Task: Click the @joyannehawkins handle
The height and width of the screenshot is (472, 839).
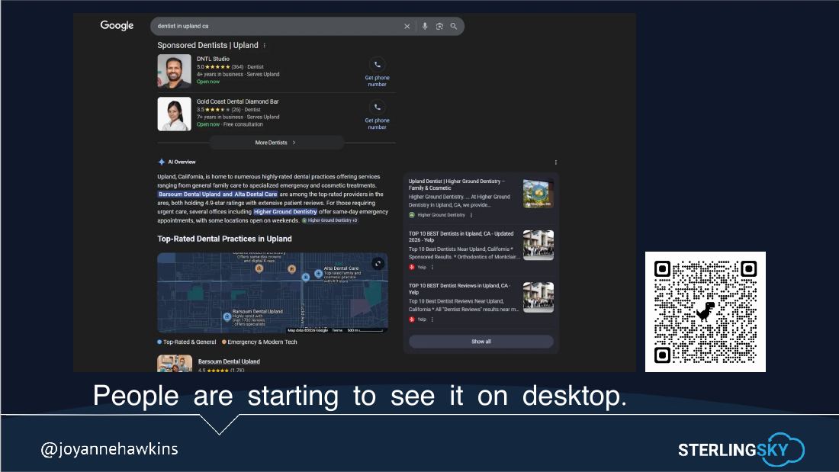Action: tap(110, 448)
